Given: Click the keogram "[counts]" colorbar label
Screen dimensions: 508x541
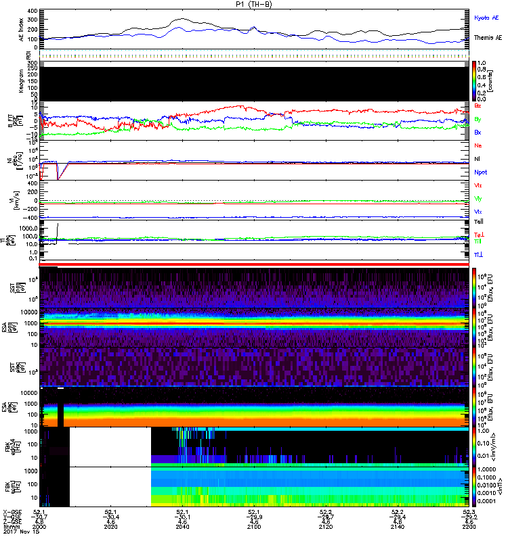Looking at the screenshot, I should pyautogui.click(x=490, y=80).
